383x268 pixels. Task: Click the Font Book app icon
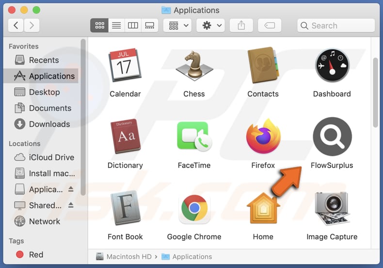tap(125, 208)
